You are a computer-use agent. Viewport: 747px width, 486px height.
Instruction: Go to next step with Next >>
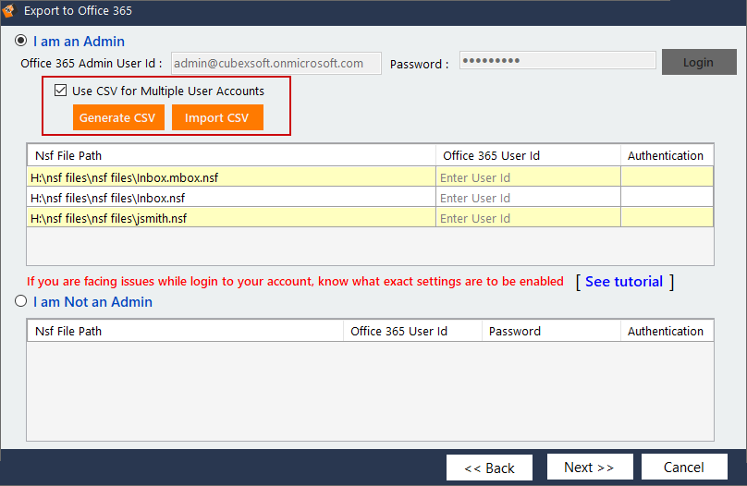589,468
